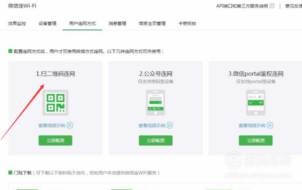Click the 1.扫二维码连网 heading
The width and height of the screenshot is (302, 190).
(55, 74)
